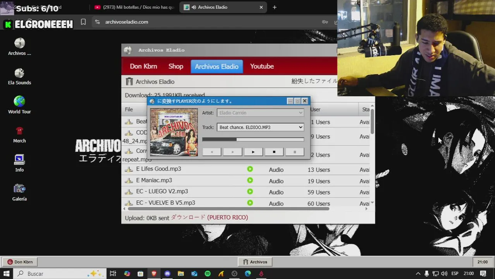
Task: Click file icon beside EC - LUEGO V2.mp3
Action: (x=129, y=192)
